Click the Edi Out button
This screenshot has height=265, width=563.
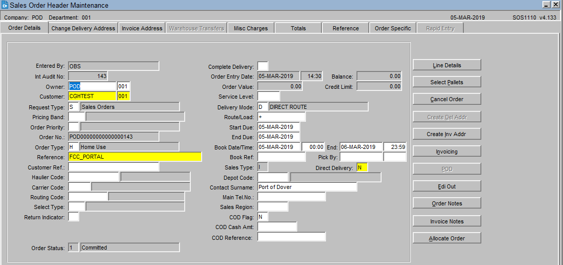click(446, 186)
